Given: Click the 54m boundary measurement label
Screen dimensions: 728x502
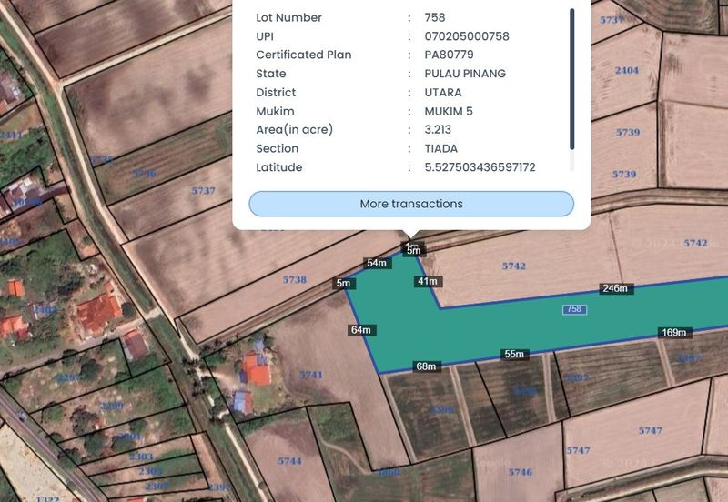Looking at the screenshot, I should click(x=377, y=263).
